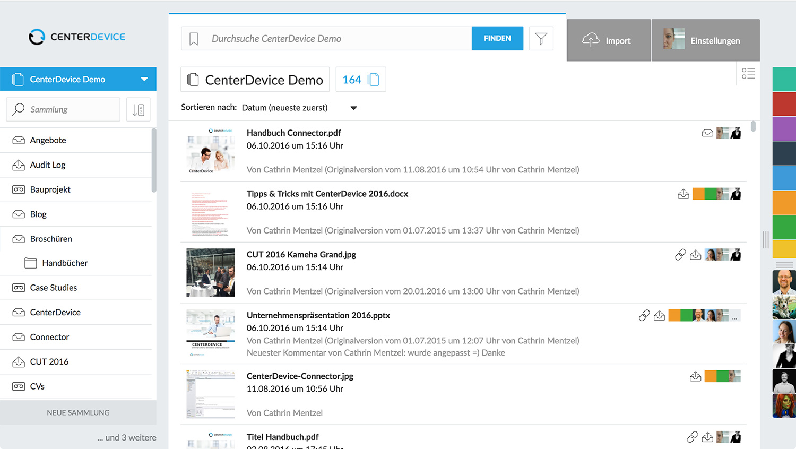Click the 164 documents count button
This screenshot has height=449, width=796.
[x=361, y=80]
